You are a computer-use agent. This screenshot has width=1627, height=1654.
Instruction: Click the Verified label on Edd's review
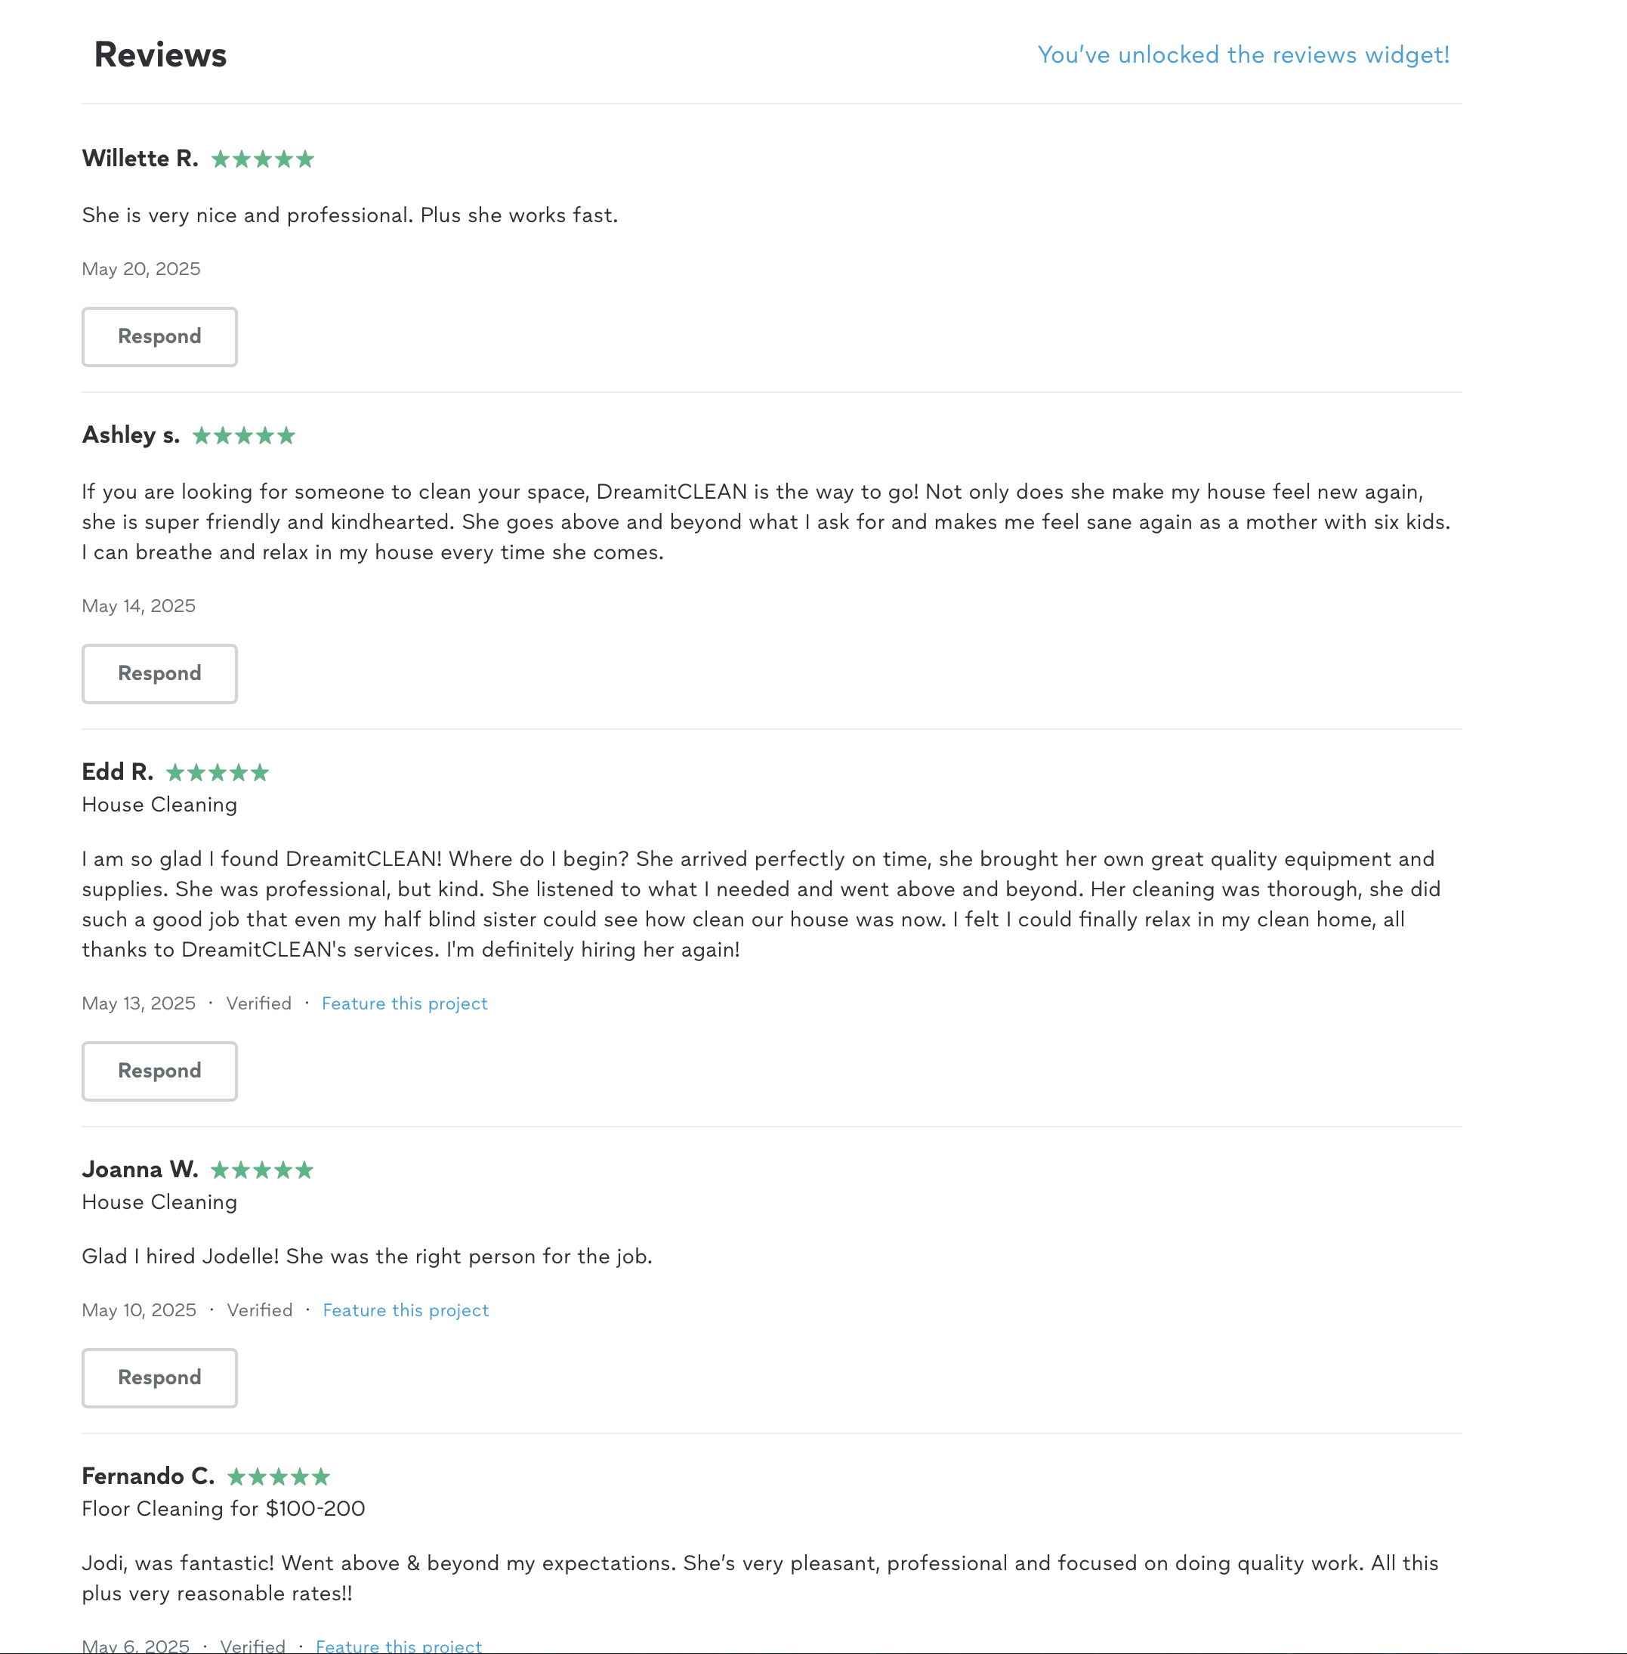click(259, 1003)
